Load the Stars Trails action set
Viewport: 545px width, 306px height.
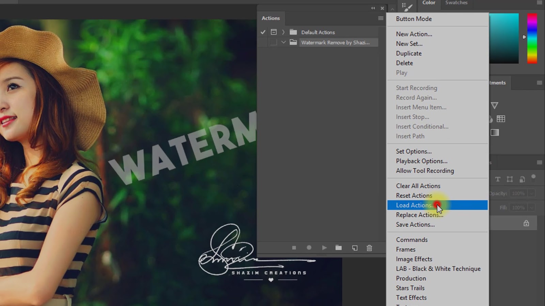pyautogui.click(x=437, y=288)
